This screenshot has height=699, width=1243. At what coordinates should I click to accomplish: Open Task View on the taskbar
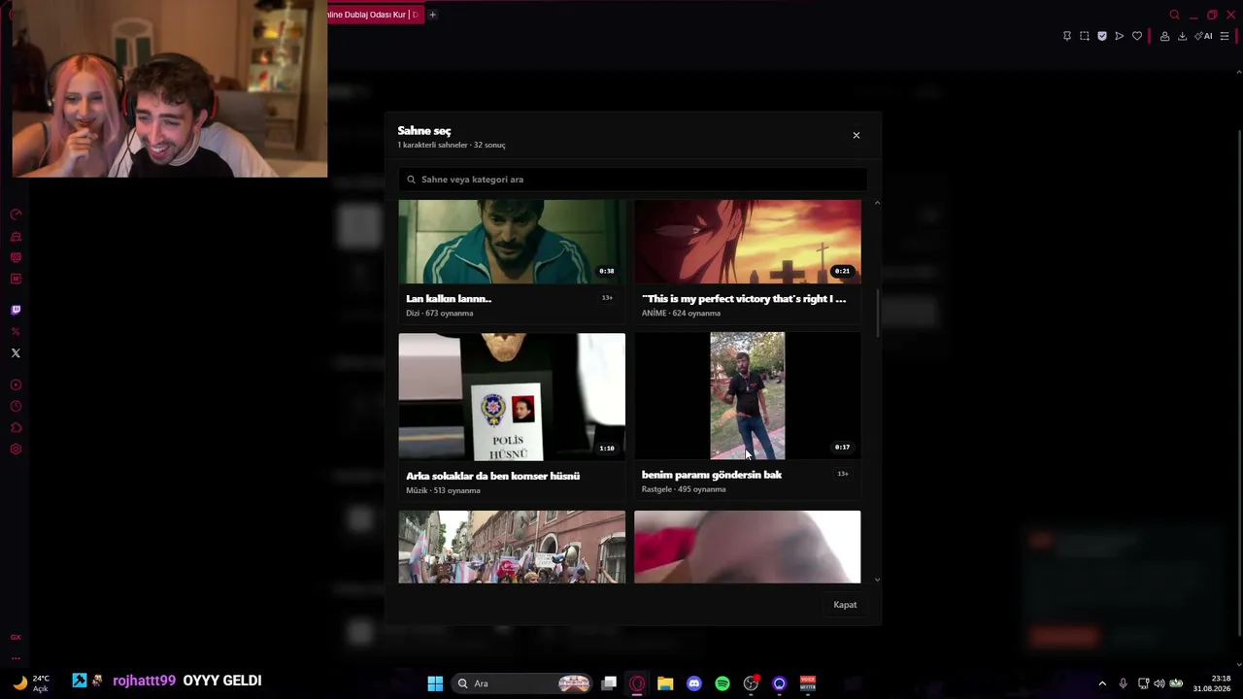coord(609,683)
